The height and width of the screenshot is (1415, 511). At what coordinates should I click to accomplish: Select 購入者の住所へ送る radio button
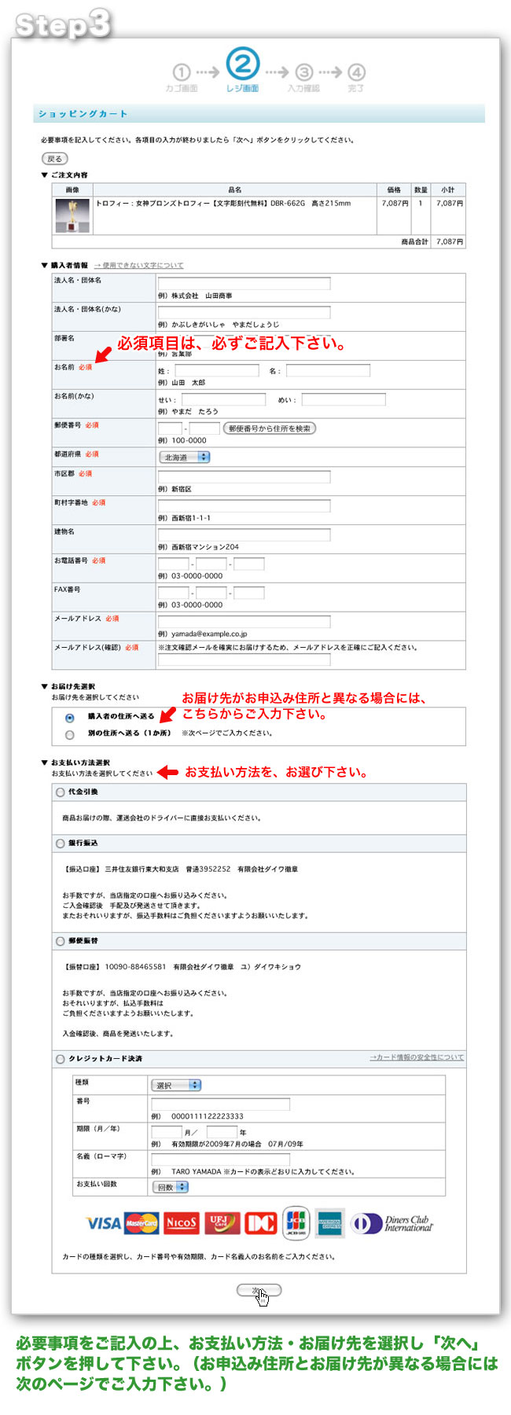tap(70, 718)
